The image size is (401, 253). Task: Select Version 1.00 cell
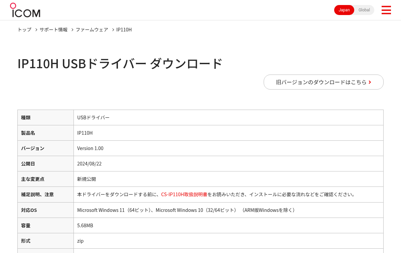click(x=229, y=148)
